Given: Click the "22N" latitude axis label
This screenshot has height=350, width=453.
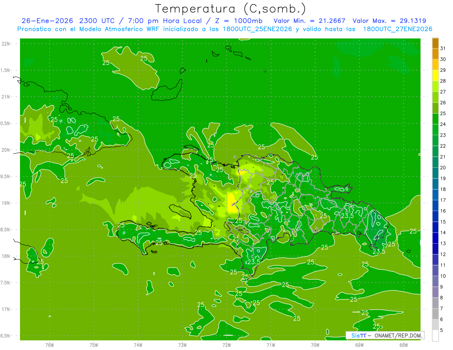Looking at the screenshot, I should tap(6, 44).
